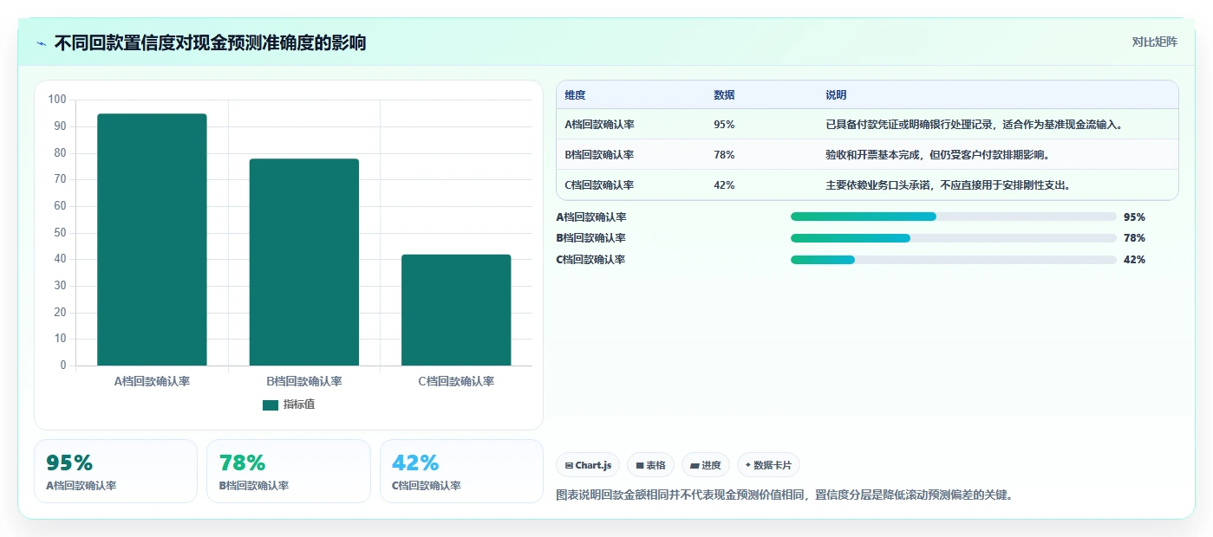Click the y-axis value 100
The width and height of the screenshot is (1213, 537).
pyautogui.click(x=57, y=100)
